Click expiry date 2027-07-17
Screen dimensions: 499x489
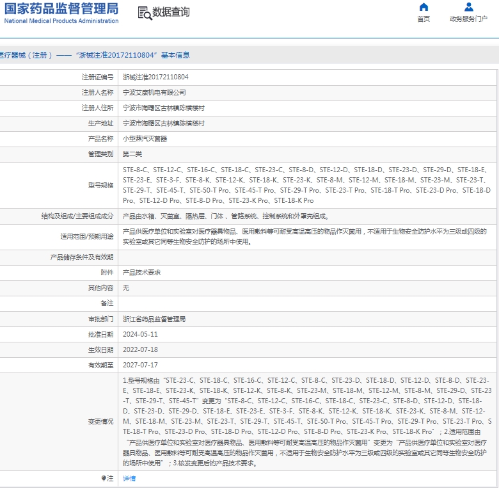coord(140,365)
